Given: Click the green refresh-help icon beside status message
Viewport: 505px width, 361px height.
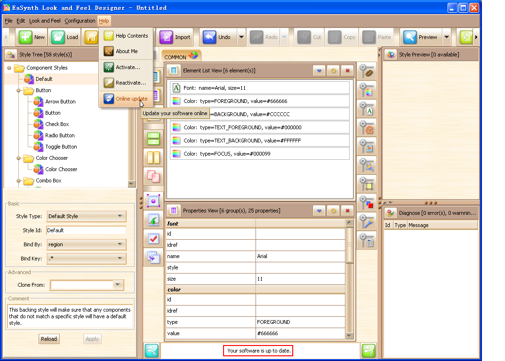Looking at the screenshot, I should (x=369, y=351).
